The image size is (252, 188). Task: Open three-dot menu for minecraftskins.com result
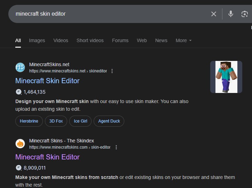[116, 147]
